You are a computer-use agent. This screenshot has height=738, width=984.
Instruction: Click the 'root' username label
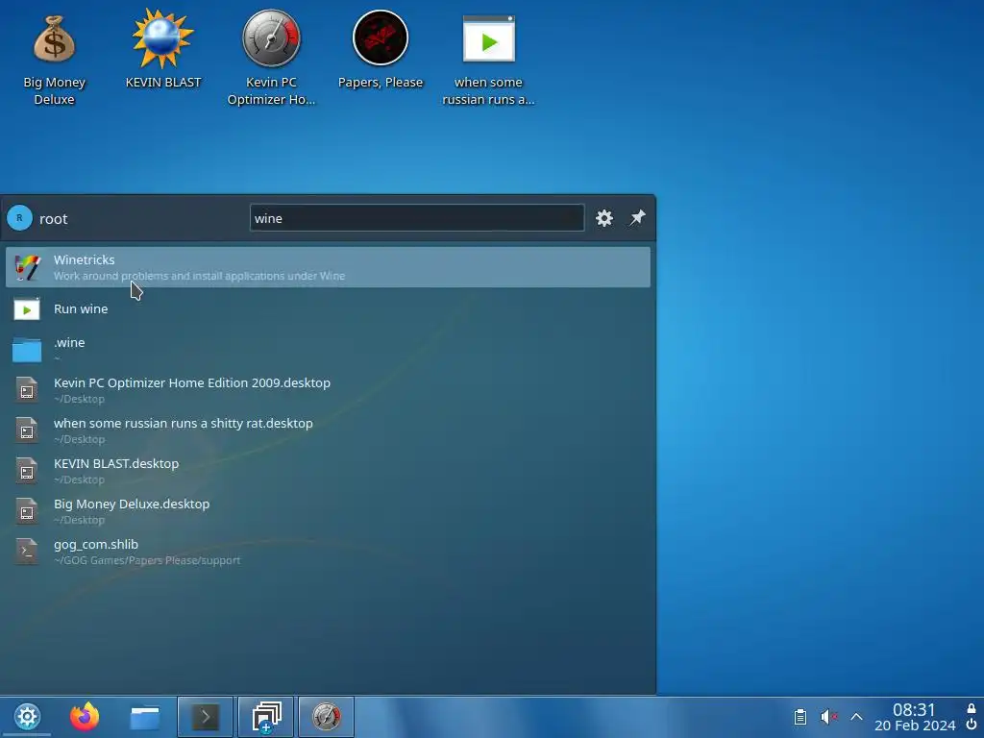[54, 219]
